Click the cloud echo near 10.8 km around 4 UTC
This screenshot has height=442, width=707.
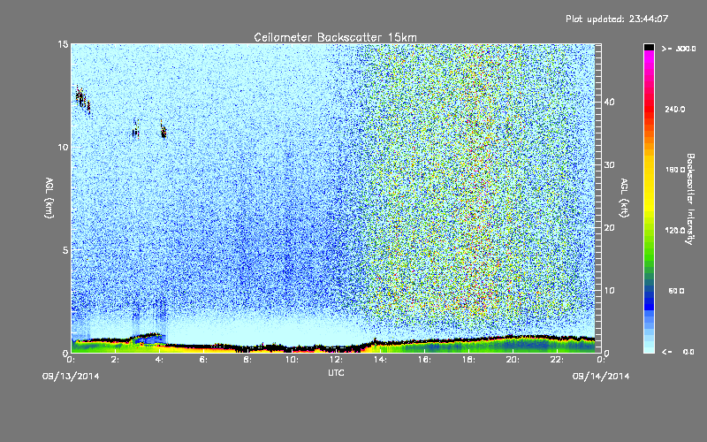coord(163,130)
